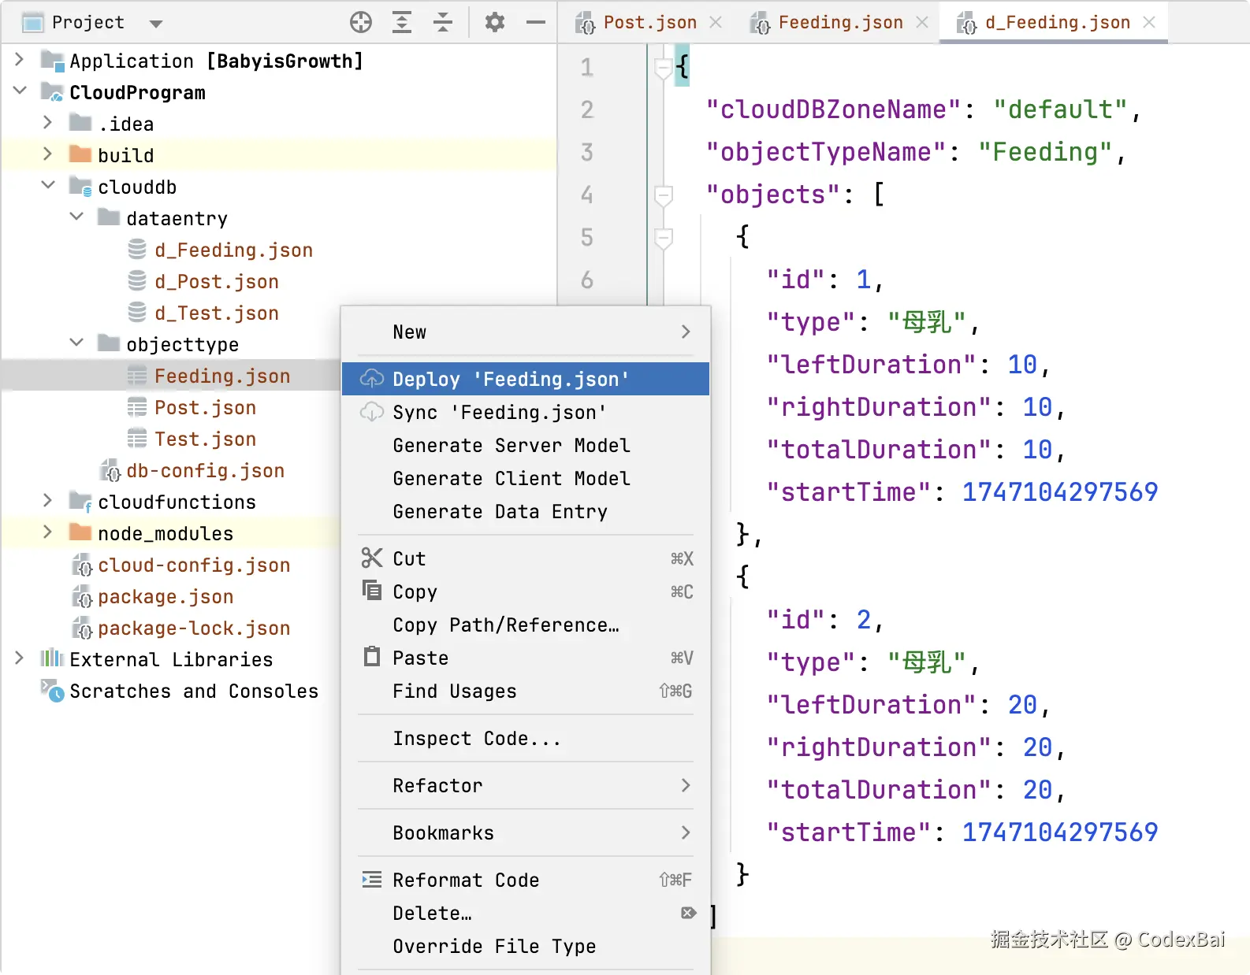Click the scissors Cut icon

coord(371,558)
